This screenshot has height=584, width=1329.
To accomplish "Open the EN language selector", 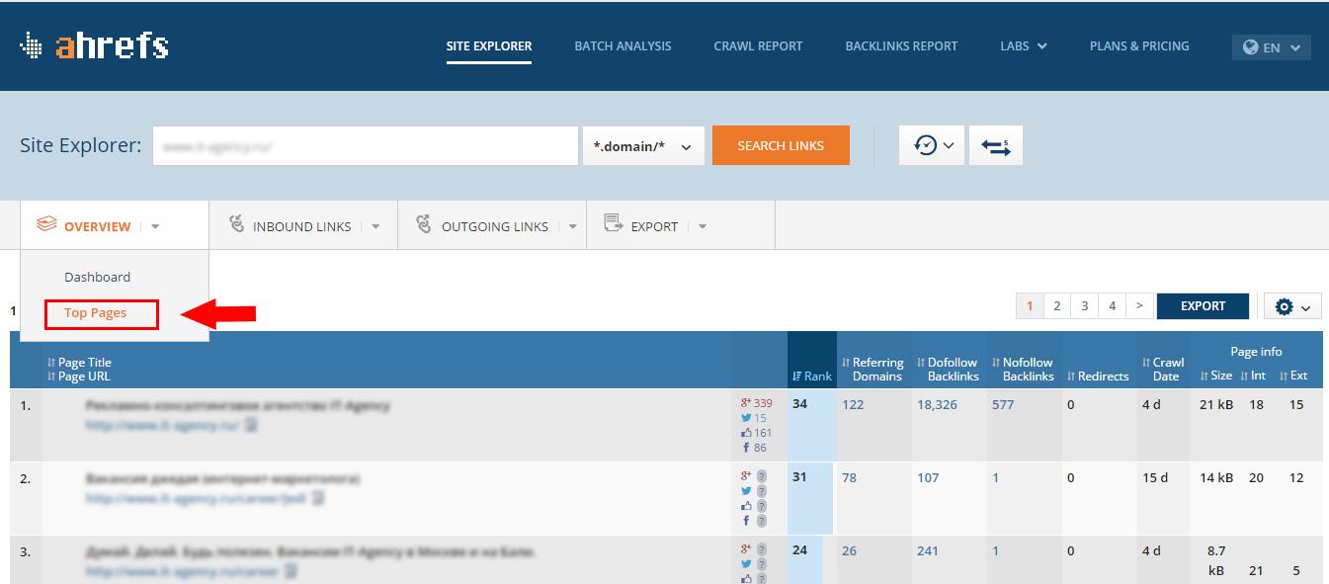I will point(1272,47).
